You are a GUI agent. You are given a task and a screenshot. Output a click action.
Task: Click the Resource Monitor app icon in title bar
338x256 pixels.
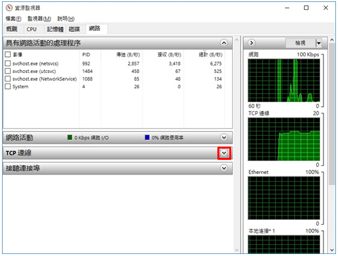tap(9, 8)
